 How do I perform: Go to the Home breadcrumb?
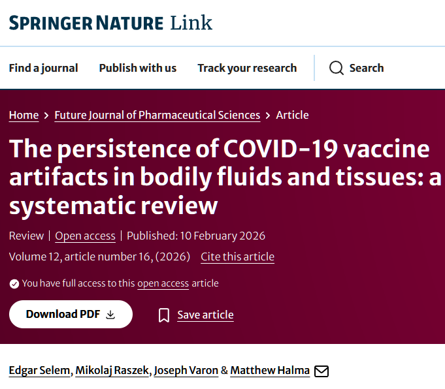pos(24,115)
